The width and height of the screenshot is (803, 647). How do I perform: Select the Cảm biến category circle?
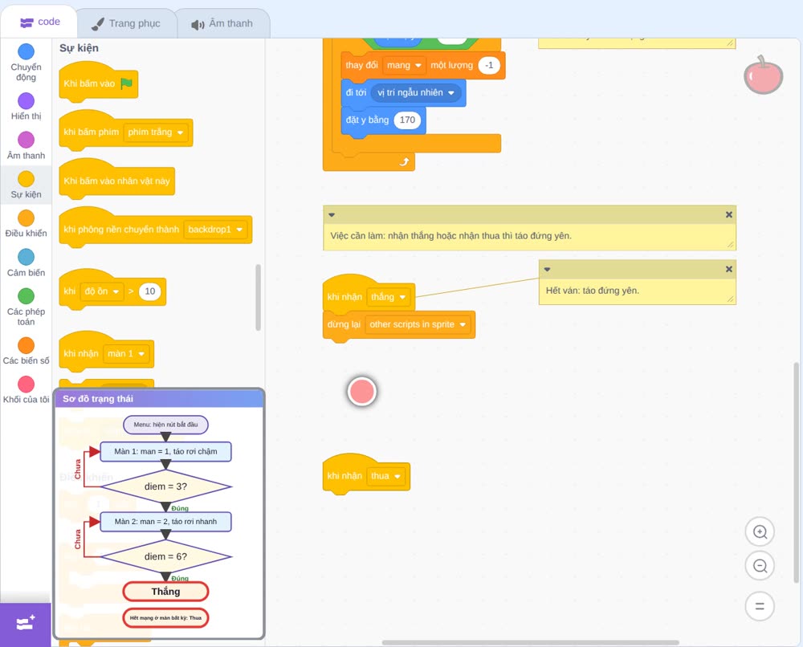pyautogui.click(x=26, y=257)
